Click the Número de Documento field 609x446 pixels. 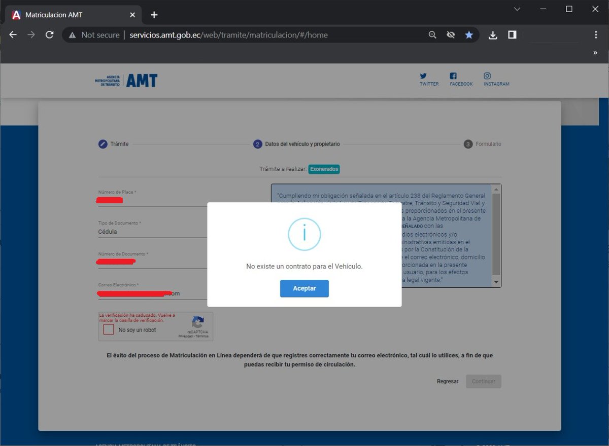(x=153, y=262)
